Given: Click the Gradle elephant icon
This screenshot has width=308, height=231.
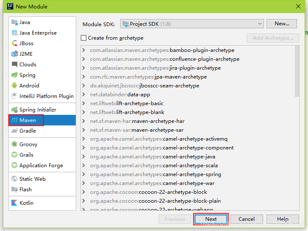Looking at the screenshot, I should tap(14, 130).
